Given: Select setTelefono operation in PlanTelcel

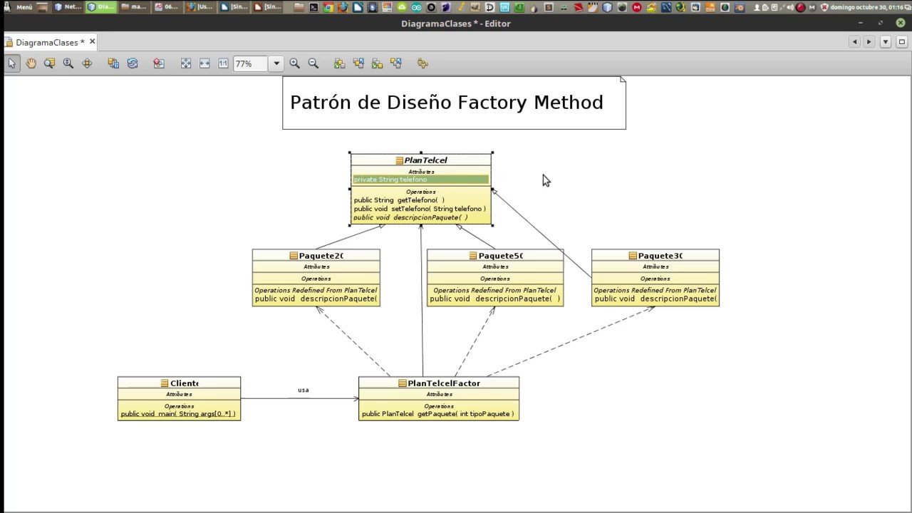Looking at the screenshot, I should 420,209.
